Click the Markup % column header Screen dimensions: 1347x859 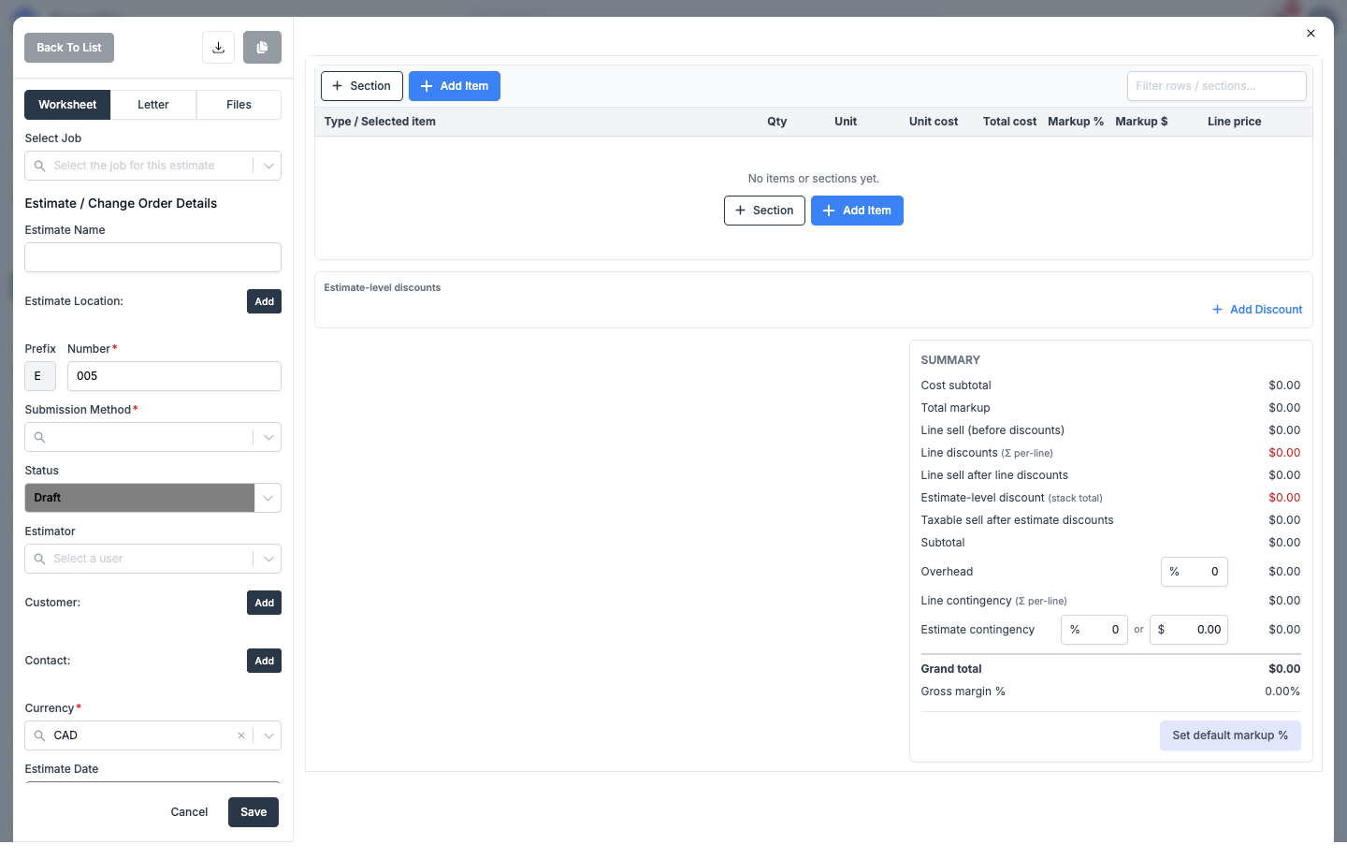tap(1076, 122)
